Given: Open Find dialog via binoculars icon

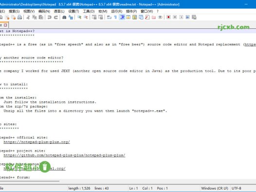Looking at the screenshot, I should [x=64, y=17].
